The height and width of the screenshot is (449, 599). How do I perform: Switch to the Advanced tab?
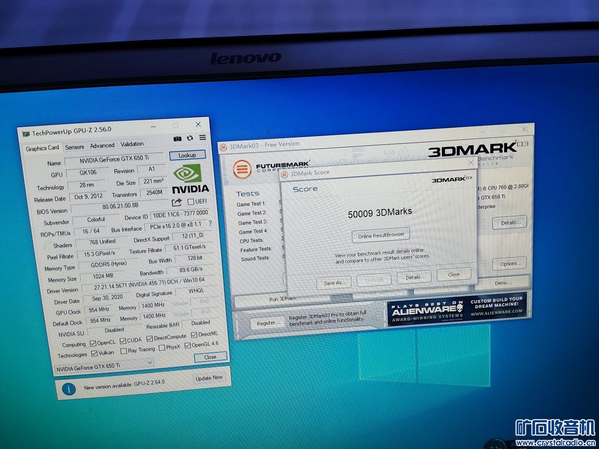coord(102,146)
